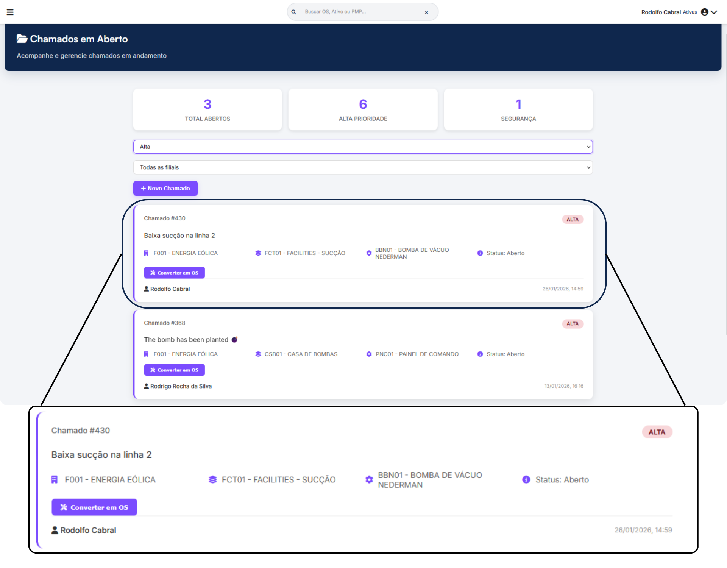This screenshot has height=568, width=727.
Task: Convert Chamado #368 to OS
Action: (x=174, y=370)
